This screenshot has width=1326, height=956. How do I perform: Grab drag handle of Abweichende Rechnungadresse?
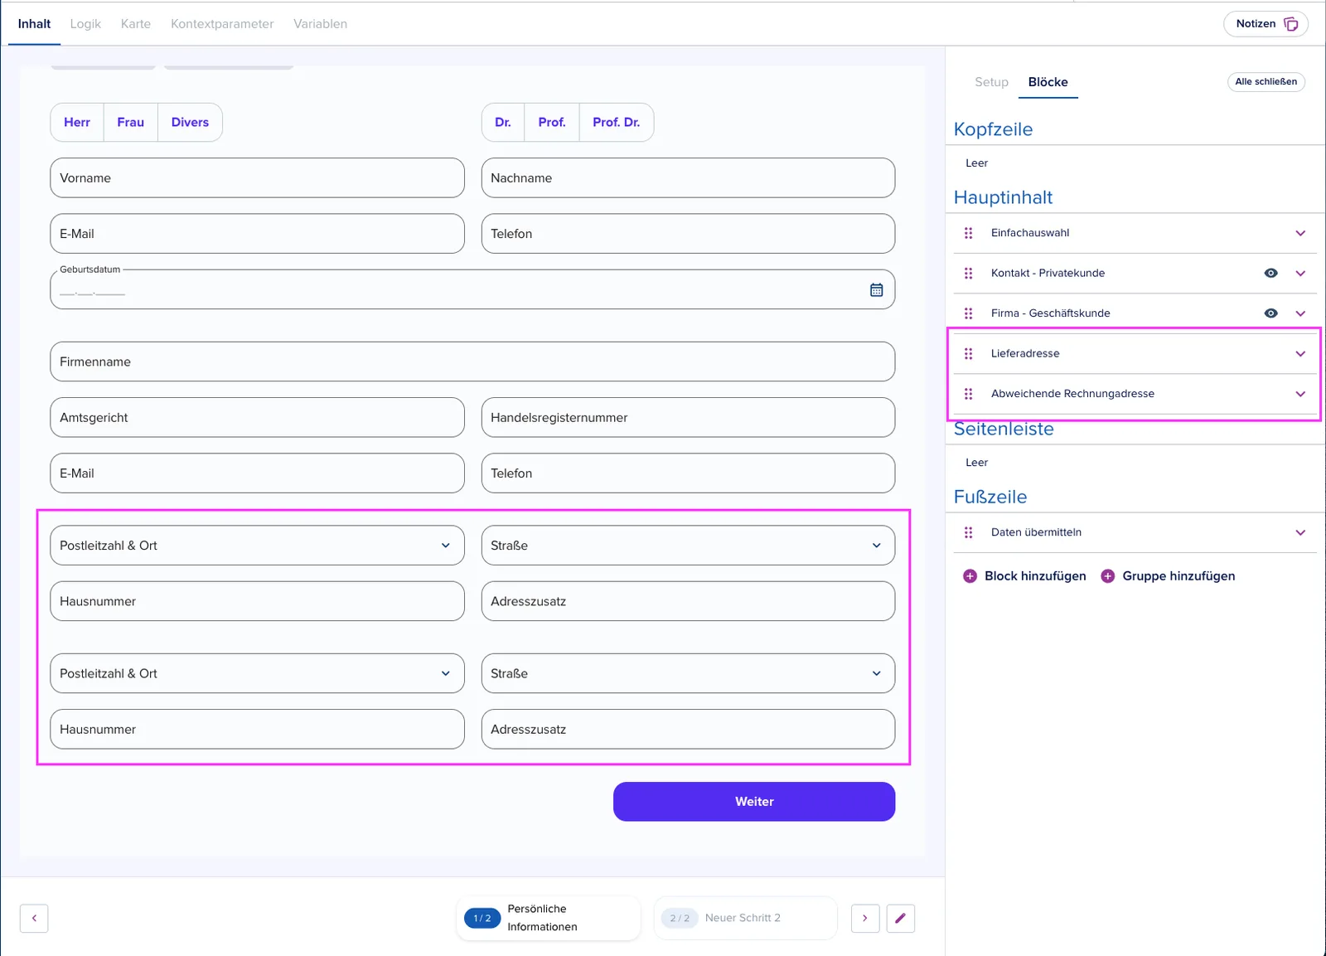pos(968,394)
